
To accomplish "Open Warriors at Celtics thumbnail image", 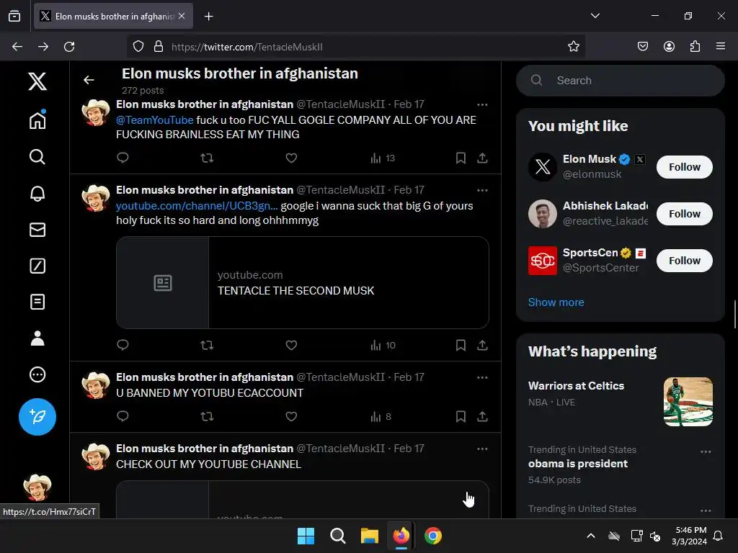I will [688, 402].
